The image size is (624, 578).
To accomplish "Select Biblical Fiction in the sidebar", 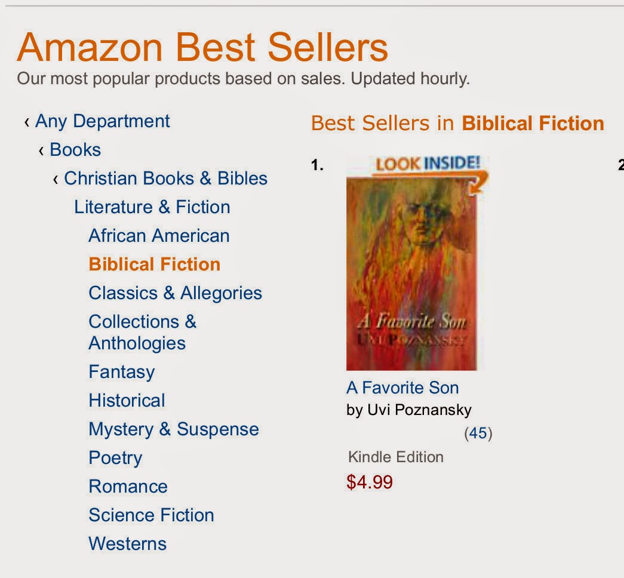I will point(154,265).
